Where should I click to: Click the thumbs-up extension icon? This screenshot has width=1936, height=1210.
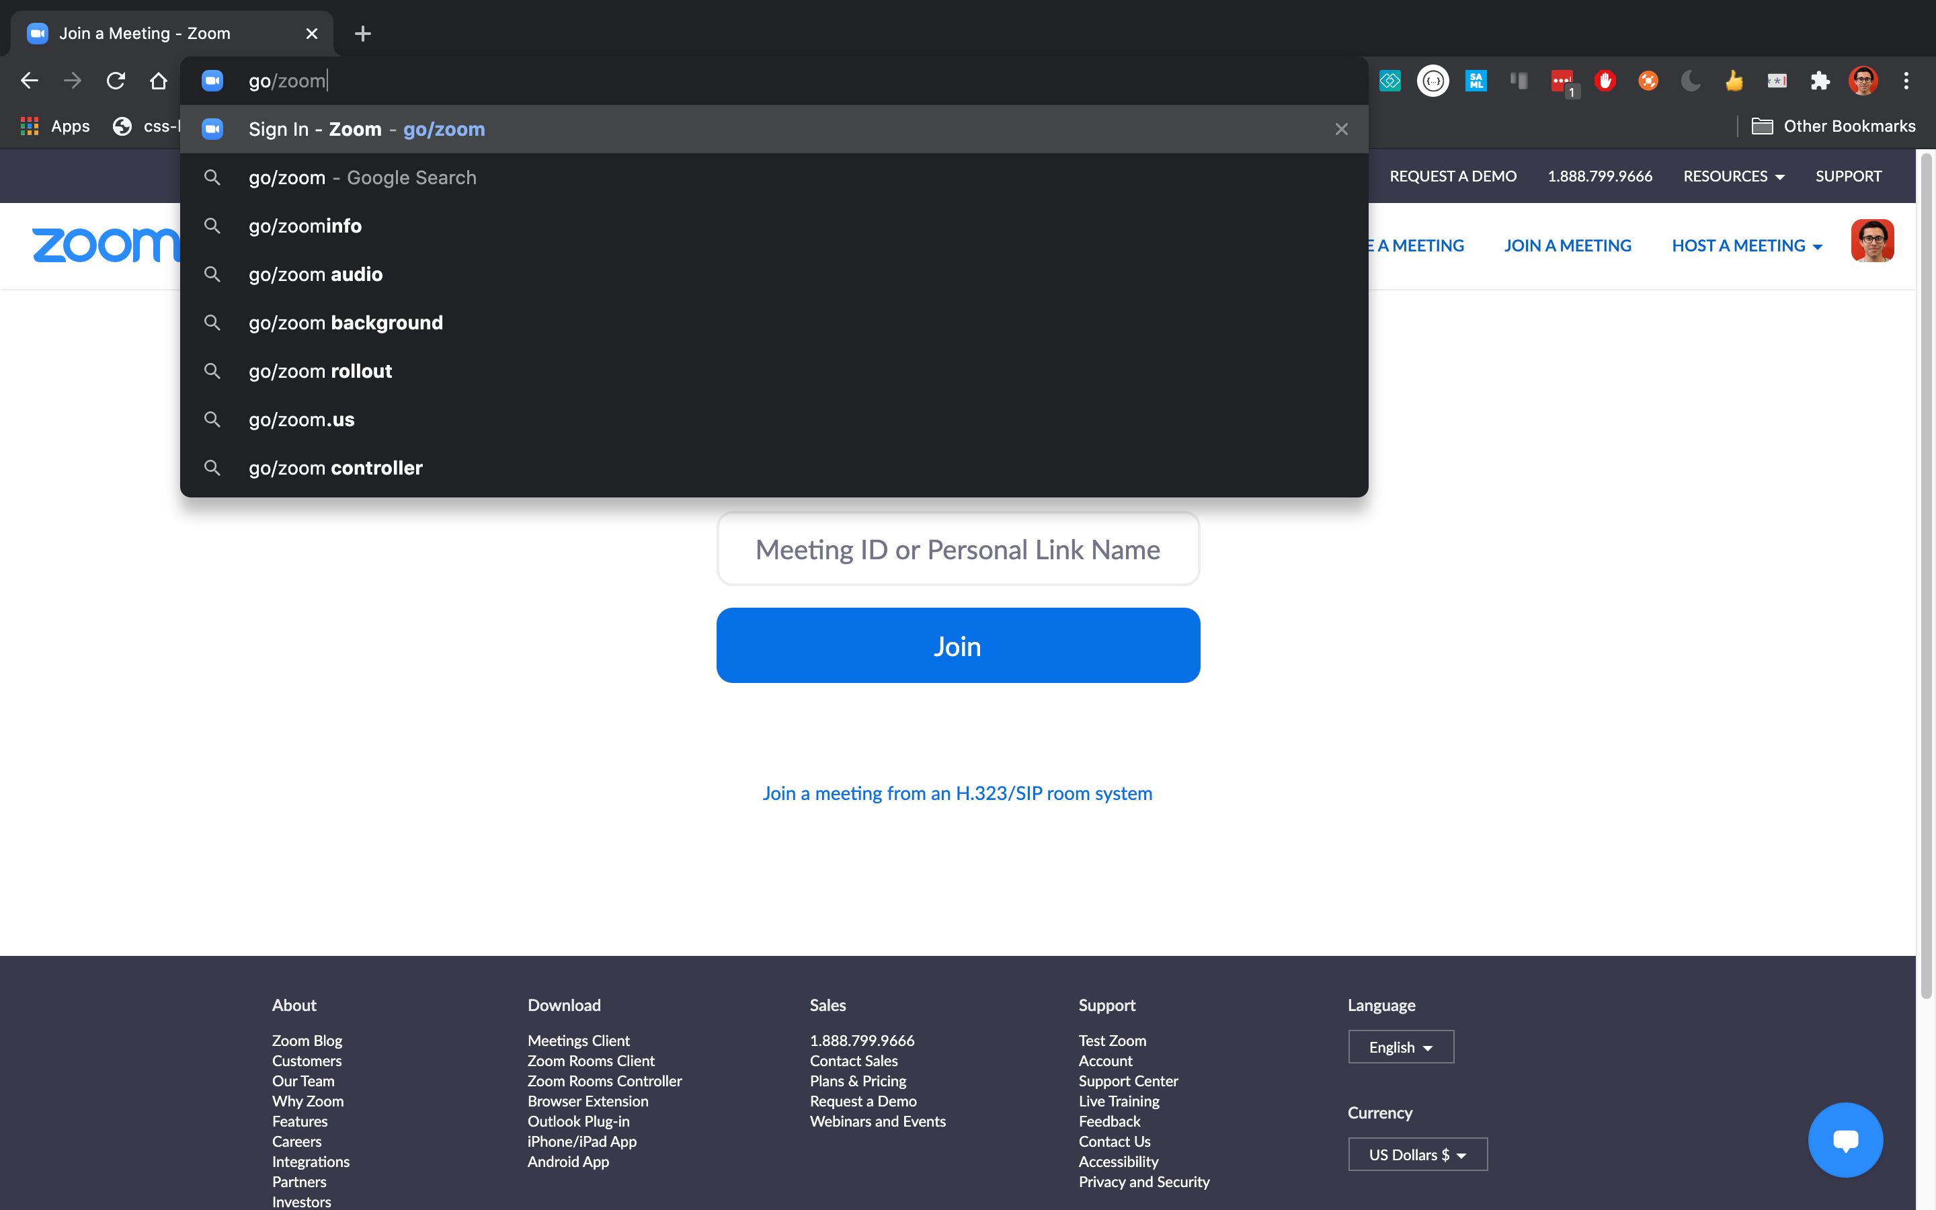[1734, 81]
